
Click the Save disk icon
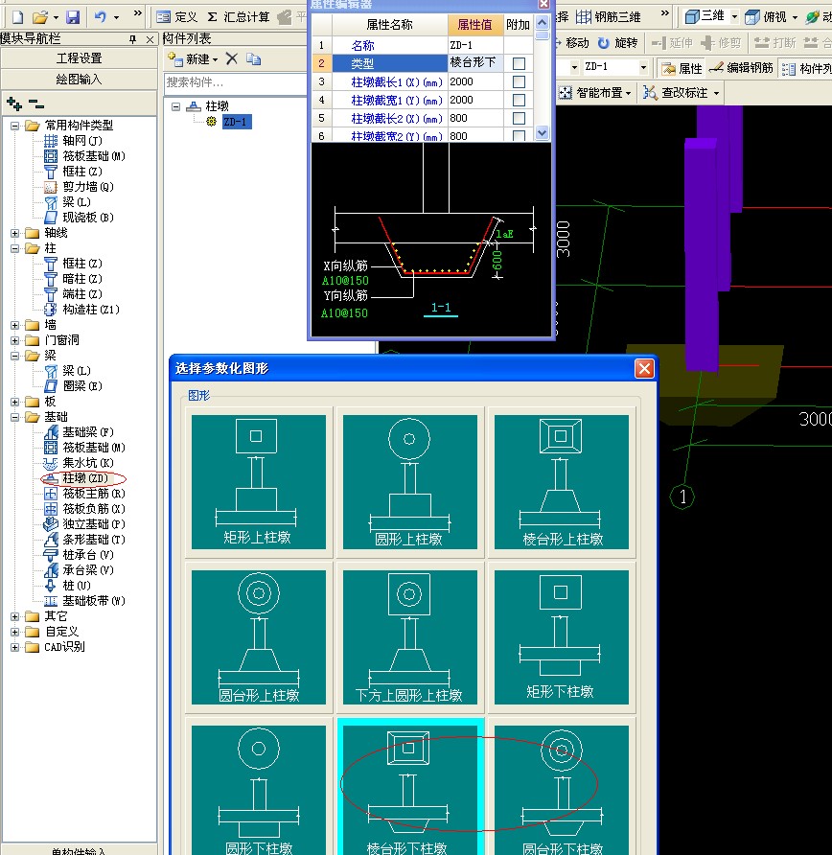(x=73, y=17)
